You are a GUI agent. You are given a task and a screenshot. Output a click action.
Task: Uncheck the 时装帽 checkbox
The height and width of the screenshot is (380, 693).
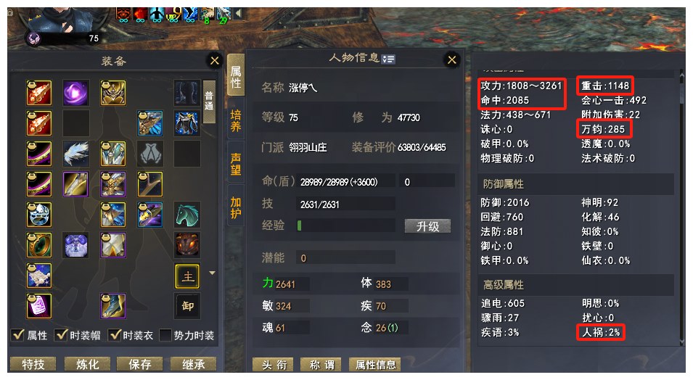click(62, 335)
